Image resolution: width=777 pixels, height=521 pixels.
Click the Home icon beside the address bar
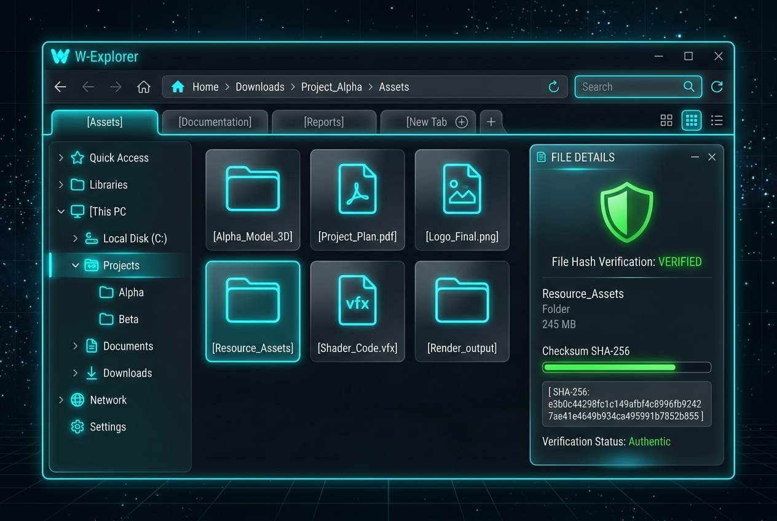(144, 87)
